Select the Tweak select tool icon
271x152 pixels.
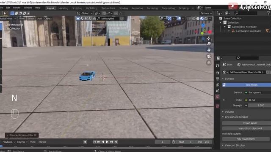[x=5, y=13]
